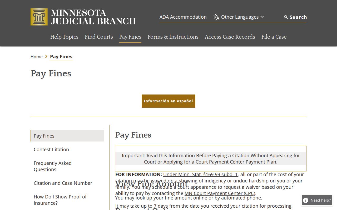Screen dimensions: 337x210
Task: Click the Información en español button
Action: pyautogui.click(x=168, y=101)
